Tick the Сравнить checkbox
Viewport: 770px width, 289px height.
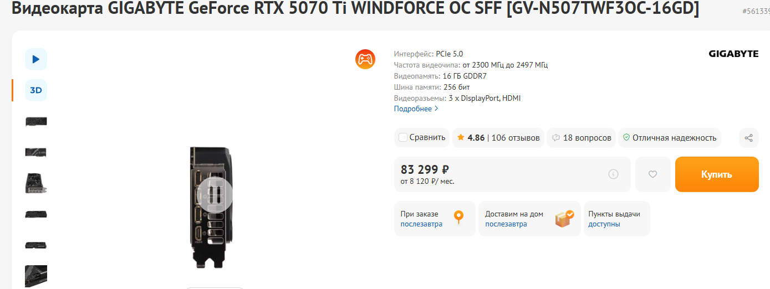[403, 138]
